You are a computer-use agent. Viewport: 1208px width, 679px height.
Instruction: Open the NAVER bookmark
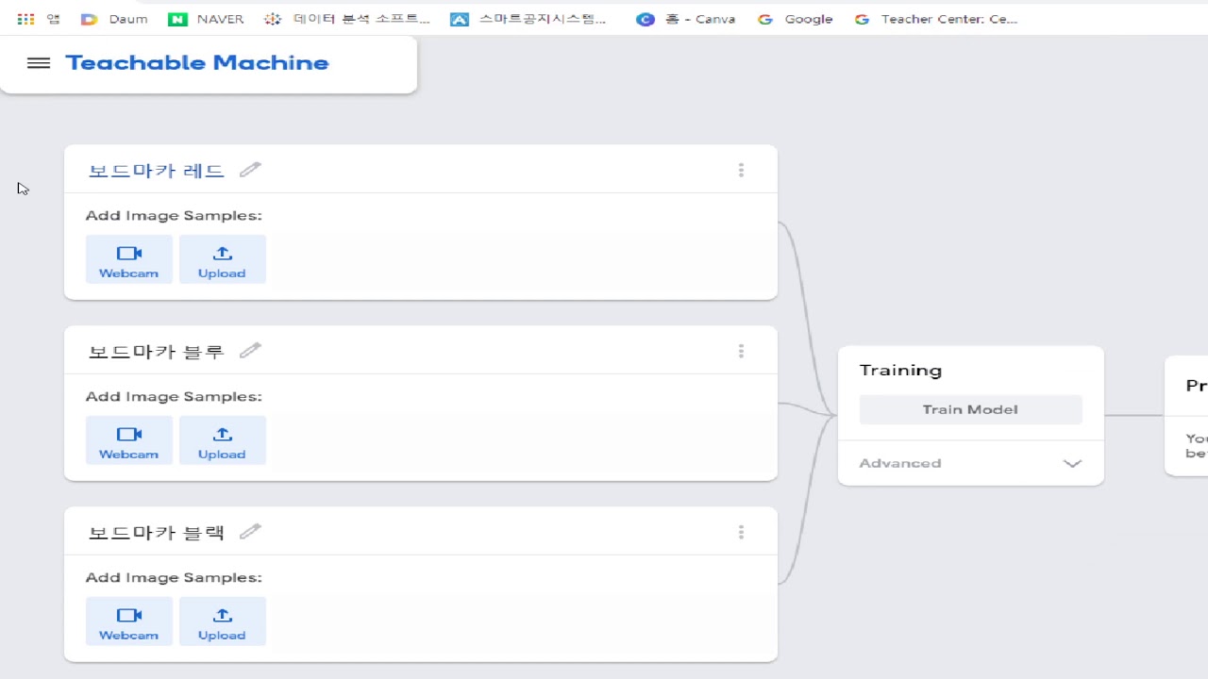tap(207, 19)
